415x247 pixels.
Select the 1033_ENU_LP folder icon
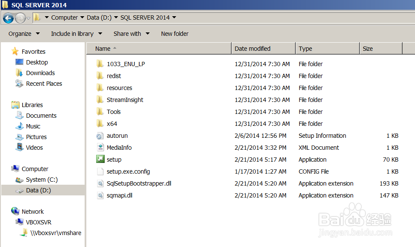(x=100, y=64)
